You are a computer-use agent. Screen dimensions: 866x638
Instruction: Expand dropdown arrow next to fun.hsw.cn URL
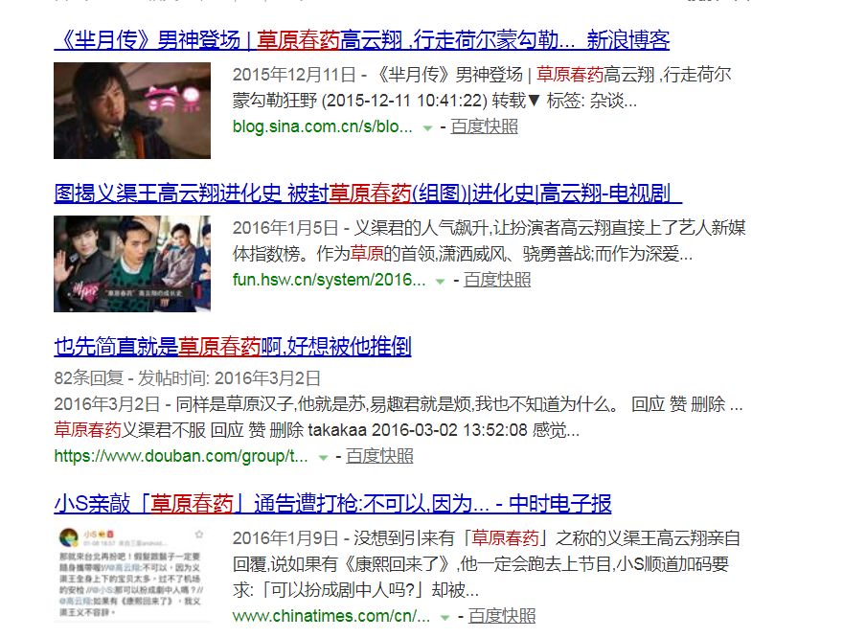(x=440, y=282)
